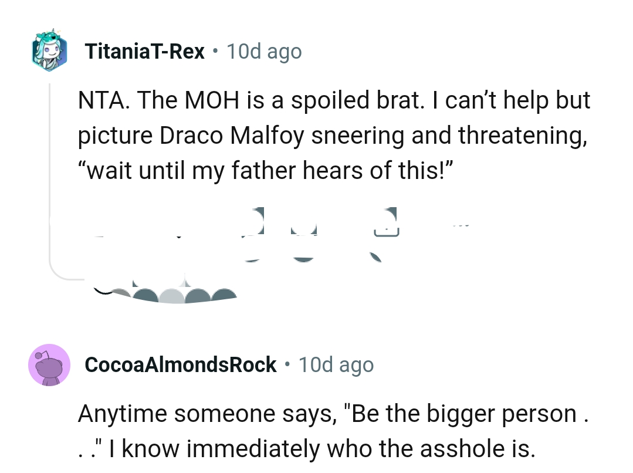
Task: Click CocoaAlmondsRock's purple snoo avatar
Action: pos(49,364)
